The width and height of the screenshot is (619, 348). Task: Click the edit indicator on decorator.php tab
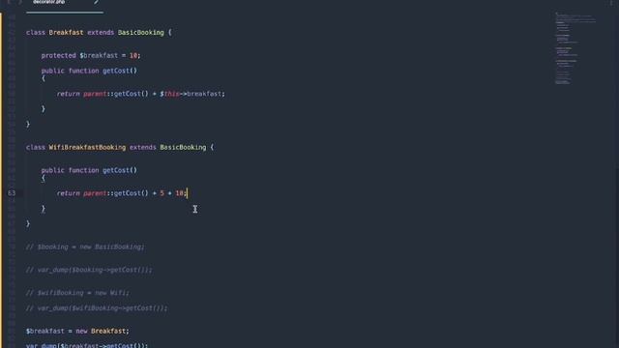[96, 2]
